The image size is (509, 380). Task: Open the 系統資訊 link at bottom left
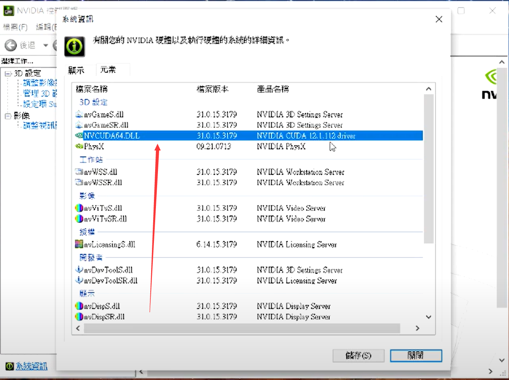(31, 366)
